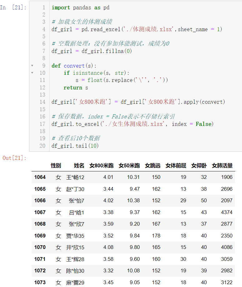Click line number 20 in gutter
The height and width of the screenshot is (287, 242).
(42, 146)
